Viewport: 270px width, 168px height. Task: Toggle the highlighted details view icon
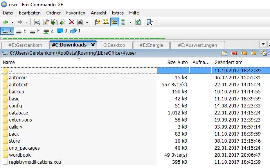[115, 22]
